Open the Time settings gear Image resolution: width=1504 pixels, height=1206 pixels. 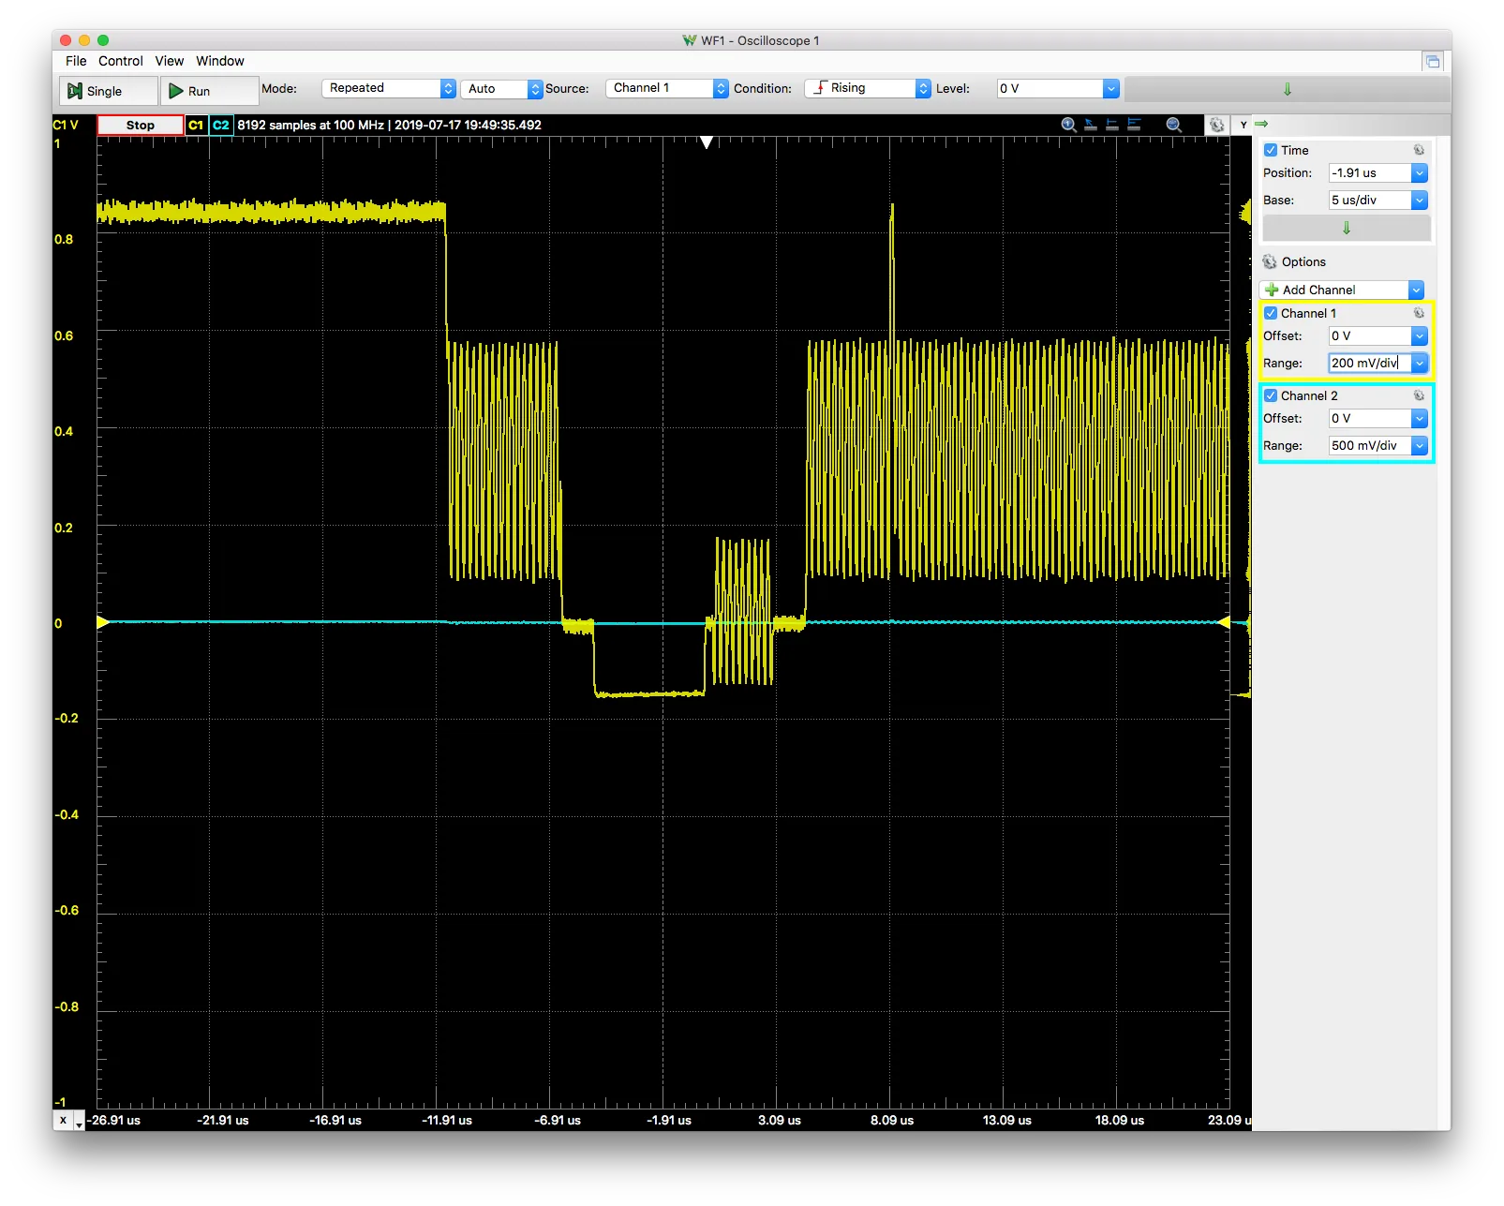click(x=1419, y=150)
